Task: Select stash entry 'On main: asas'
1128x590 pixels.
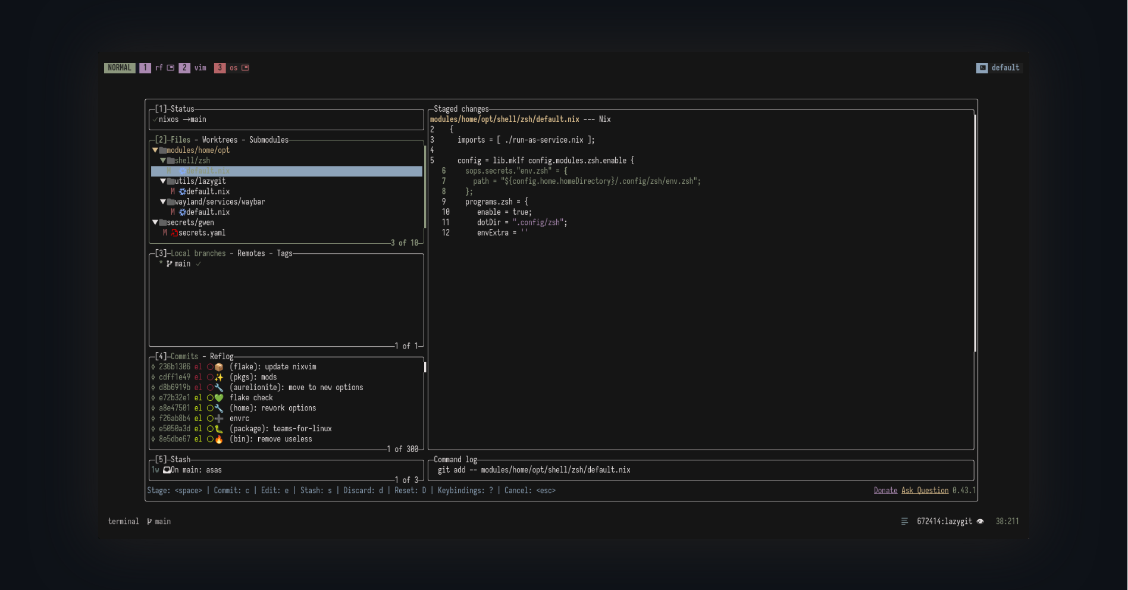Action: coord(196,470)
